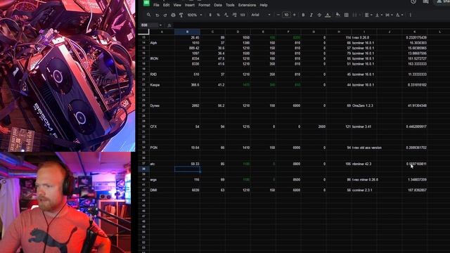This screenshot has width=450, height=253.
Task: Redo the last action in toolbar
Action: (x=165, y=15)
